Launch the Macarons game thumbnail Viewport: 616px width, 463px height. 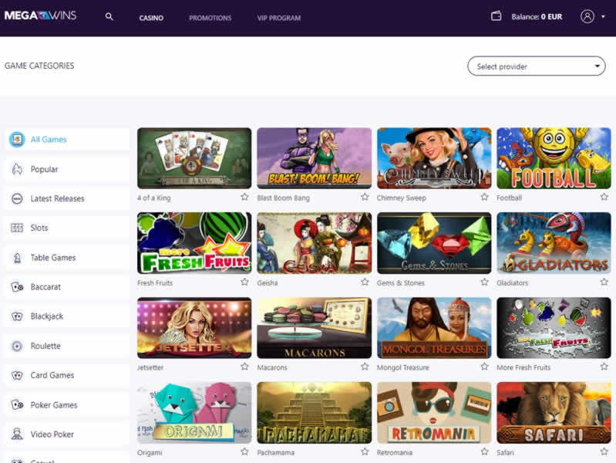315,328
